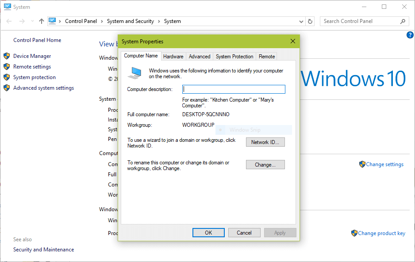Click the computer icon in dialog
Viewport: 415px width, 262px height.
coord(134,73)
